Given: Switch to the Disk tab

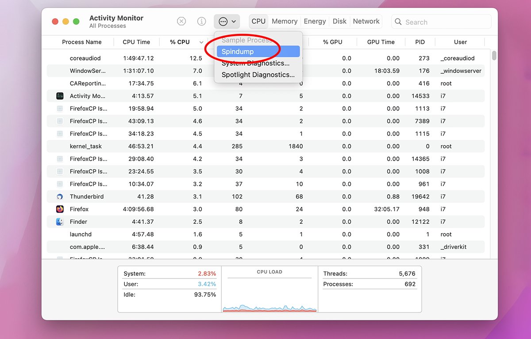Looking at the screenshot, I should coord(340,21).
